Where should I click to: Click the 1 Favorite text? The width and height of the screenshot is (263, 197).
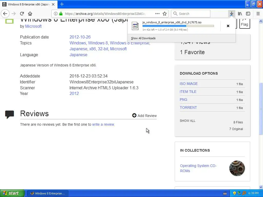tap(192, 52)
